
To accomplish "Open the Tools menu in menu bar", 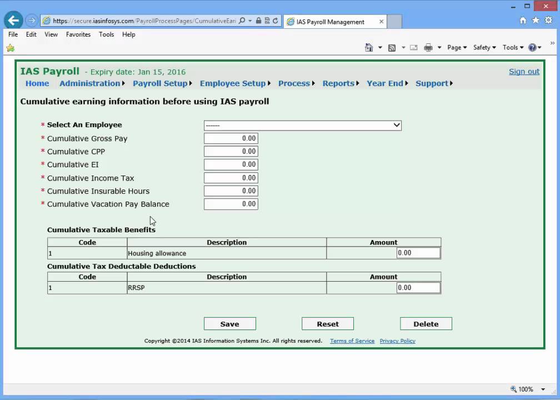I will click(x=107, y=34).
